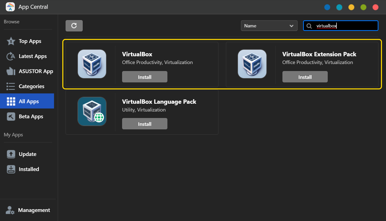
Task: Click the search magnifier icon
Action: 309,26
